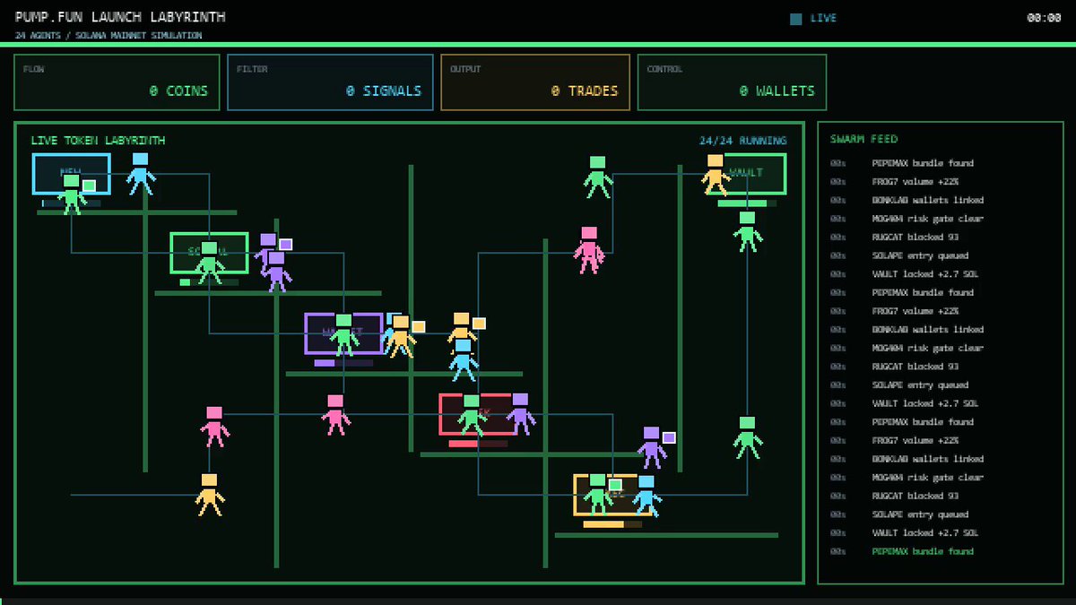Click the LIVE status indicator square
This screenshot has height=605, width=1076.
pos(796,18)
